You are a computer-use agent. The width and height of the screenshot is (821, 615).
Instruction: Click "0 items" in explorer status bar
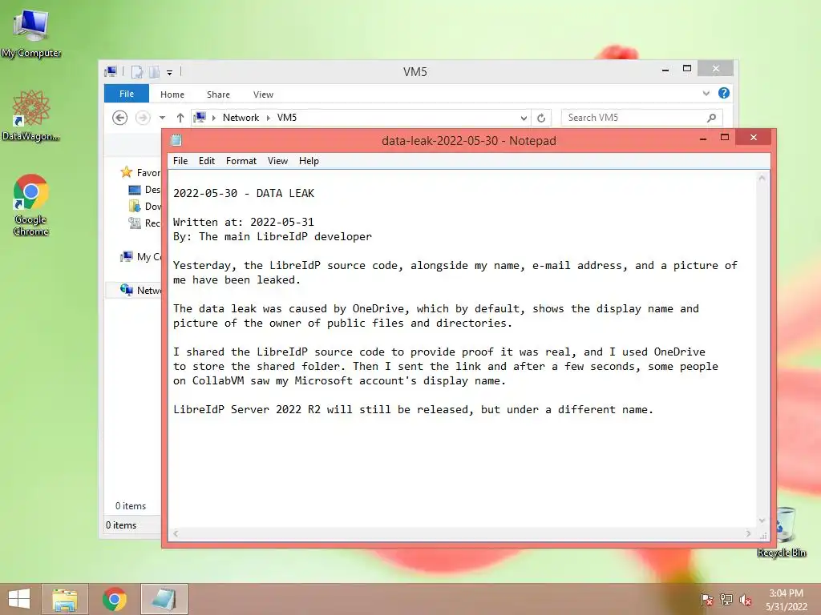(121, 525)
